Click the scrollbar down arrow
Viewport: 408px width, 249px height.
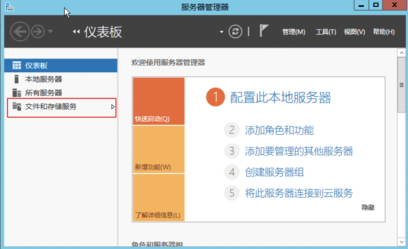point(401,242)
